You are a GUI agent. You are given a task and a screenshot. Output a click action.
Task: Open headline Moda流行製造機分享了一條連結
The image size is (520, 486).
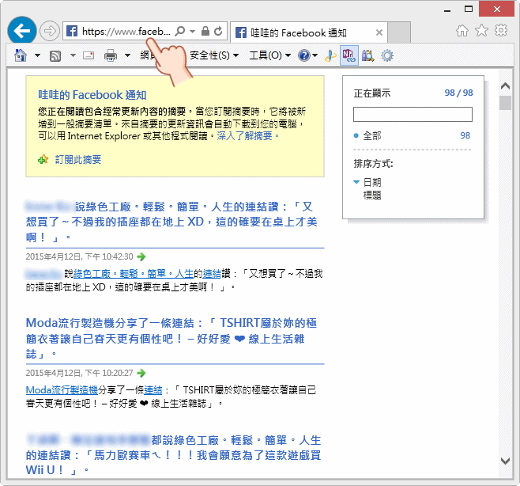pos(171,339)
